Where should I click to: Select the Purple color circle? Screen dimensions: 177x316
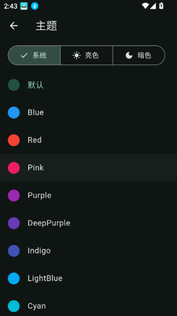[14, 196]
